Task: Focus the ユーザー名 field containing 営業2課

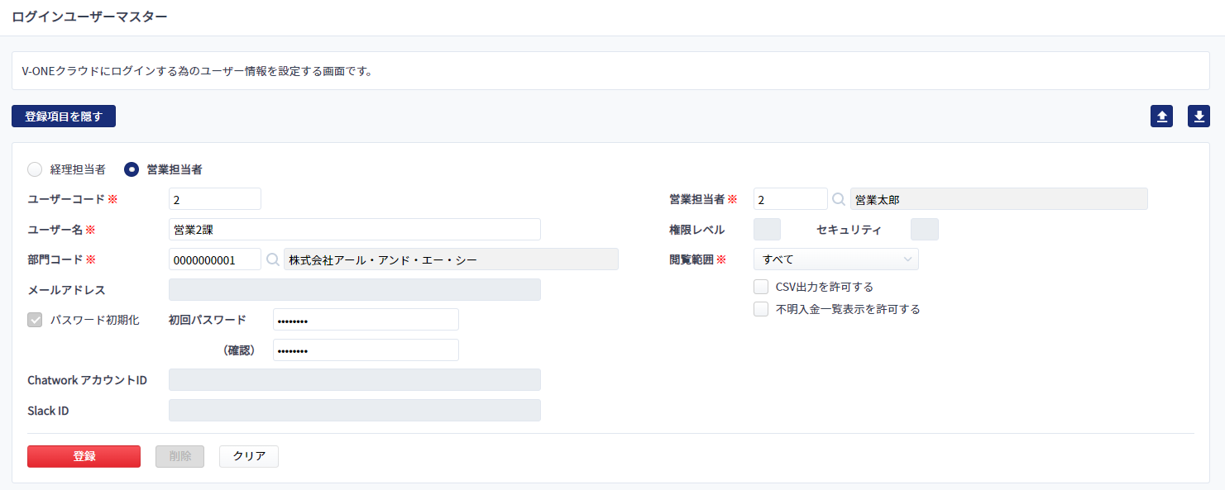Action: 355,229
